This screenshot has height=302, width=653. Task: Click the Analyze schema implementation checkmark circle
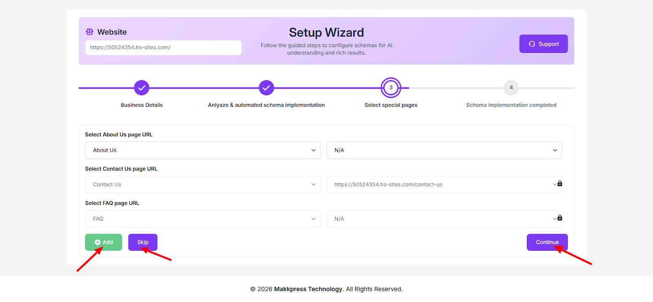tap(266, 88)
